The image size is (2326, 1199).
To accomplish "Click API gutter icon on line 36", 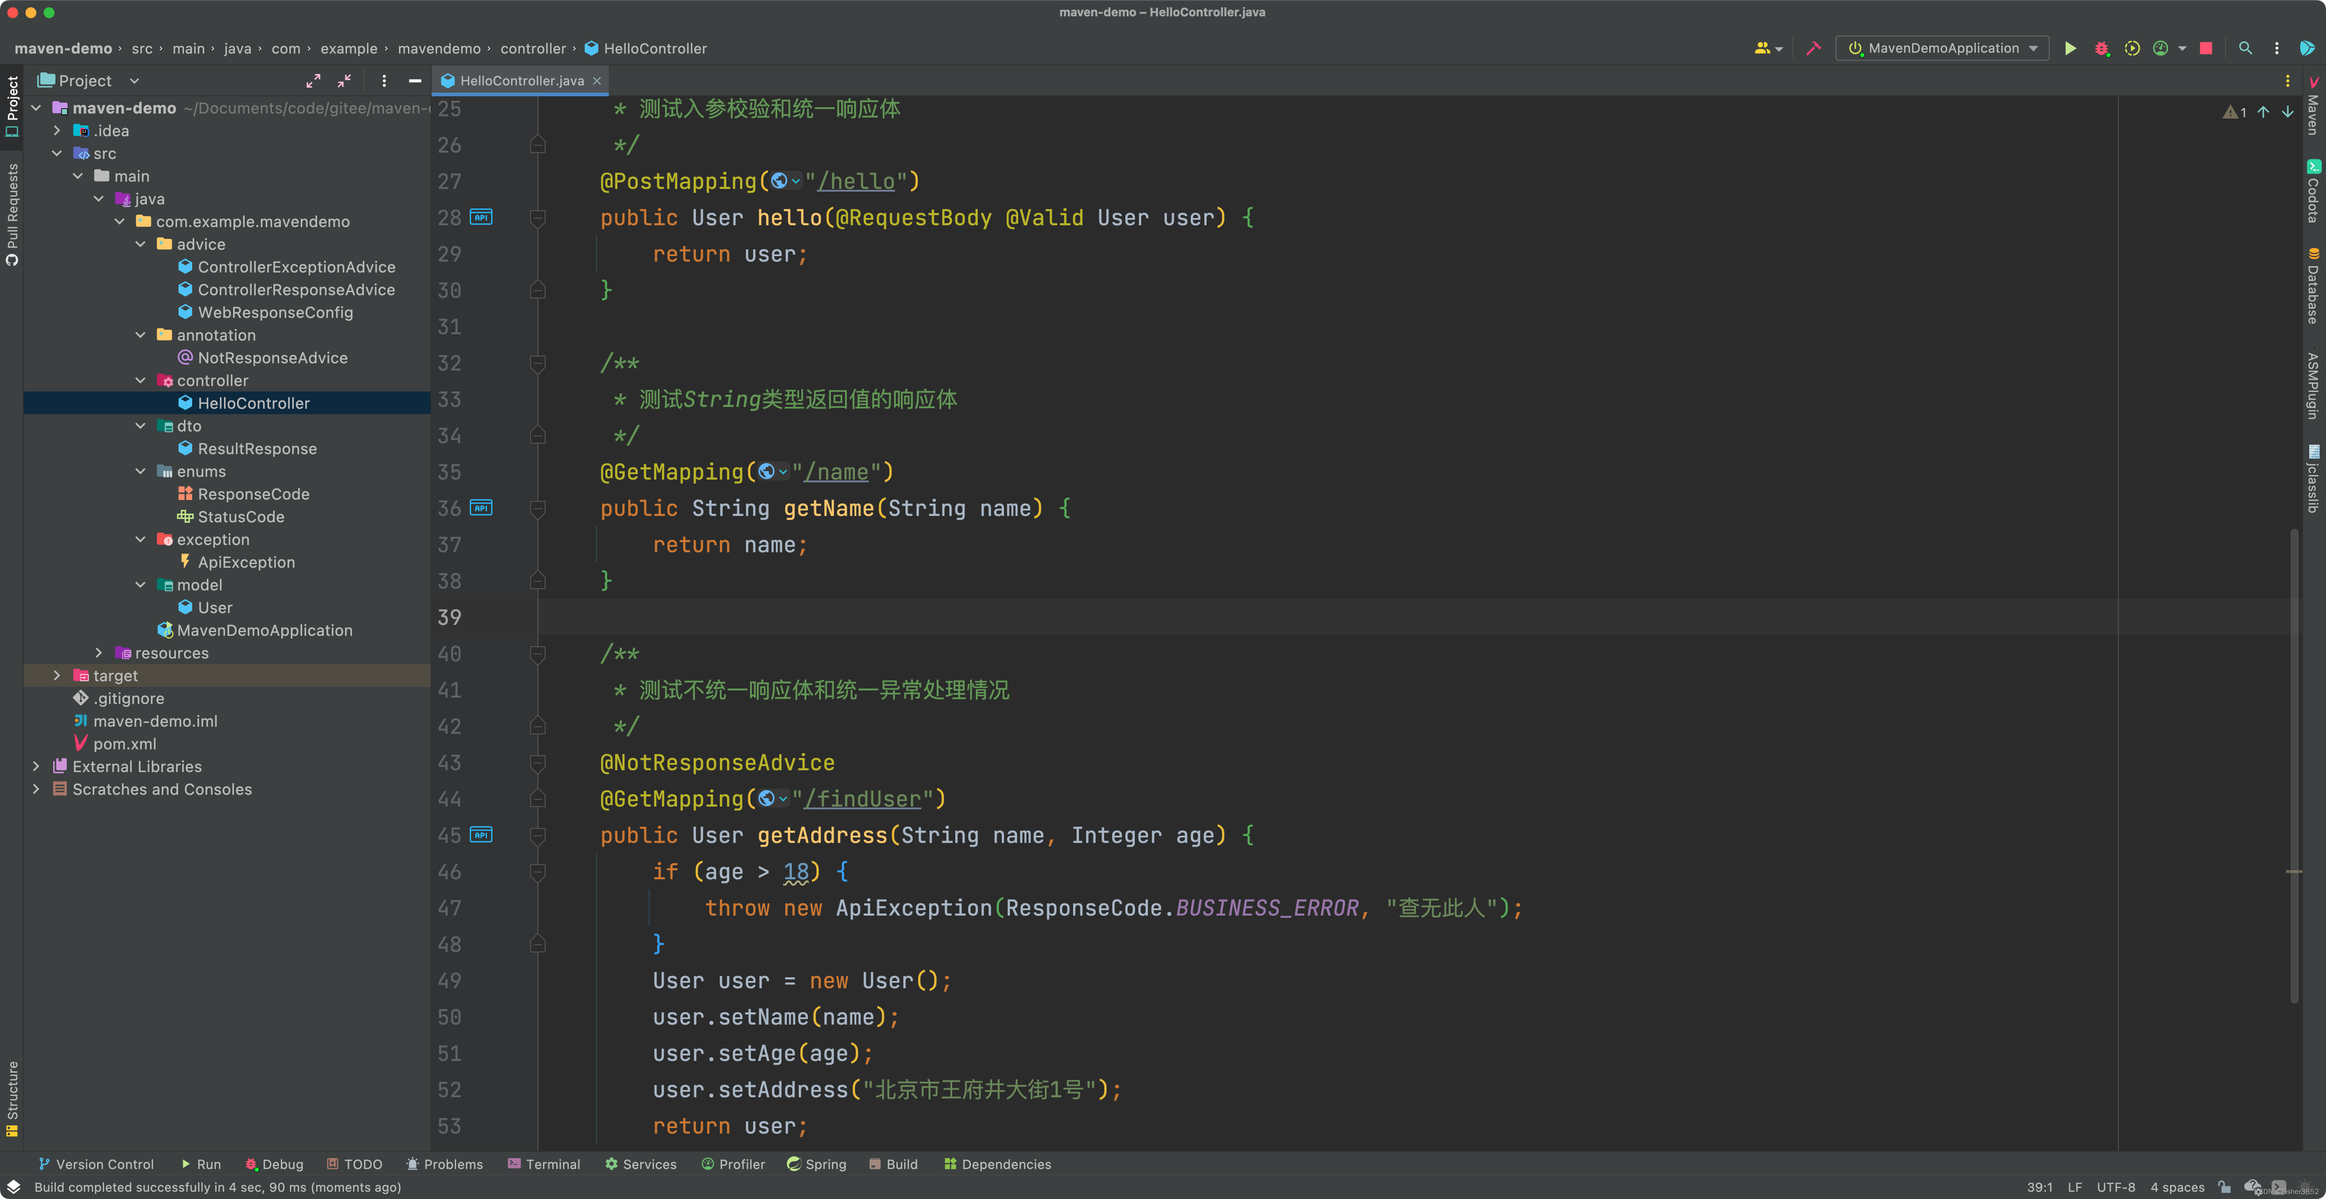I will tap(481, 508).
